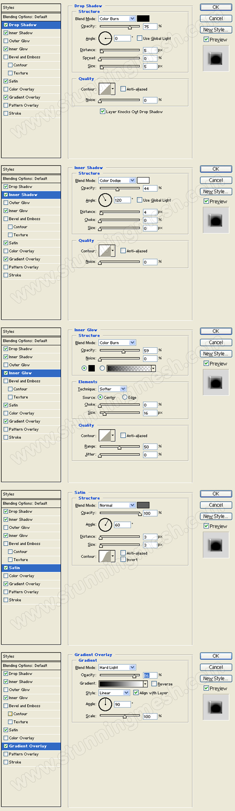Click the Drop Shadow angle dial set to 0
Screen dimensions: 235x811
[105, 38]
